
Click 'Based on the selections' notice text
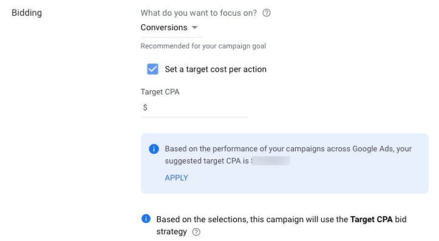point(281,225)
